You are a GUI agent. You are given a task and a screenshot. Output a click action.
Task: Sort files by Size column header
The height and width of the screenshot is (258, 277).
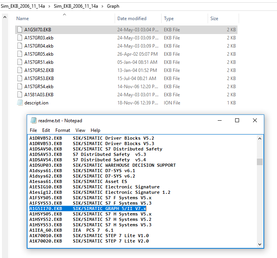[x=214, y=19]
